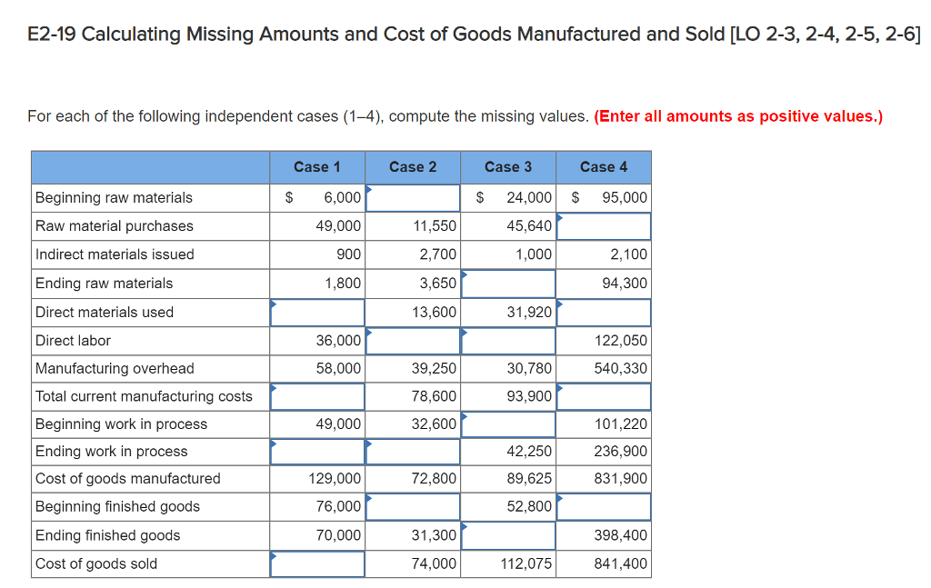This screenshot has height=588, width=931.
Task: Click the Ending finished goods input for Case 3
Action: pos(508,535)
